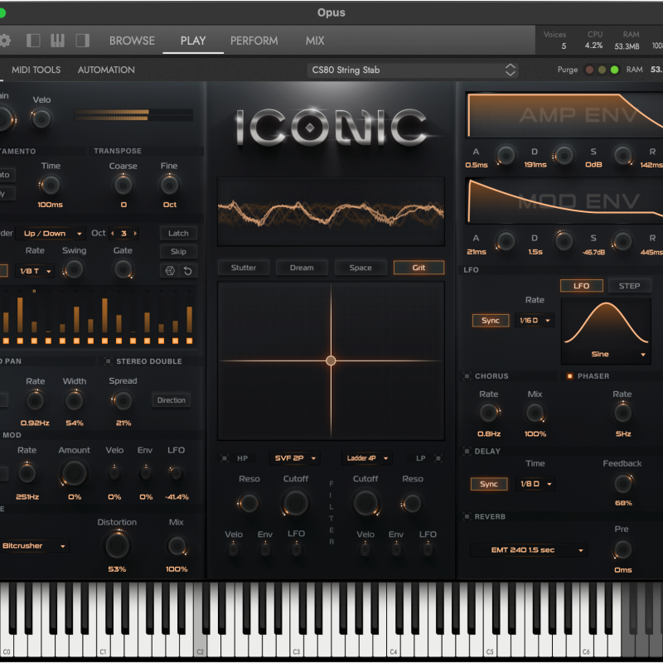Image resolution: width=663 pixels, height=663 pixels.
Task: Toggle the left sidebar panel icon
Action: pyautogui.click(x=33, y=41)
